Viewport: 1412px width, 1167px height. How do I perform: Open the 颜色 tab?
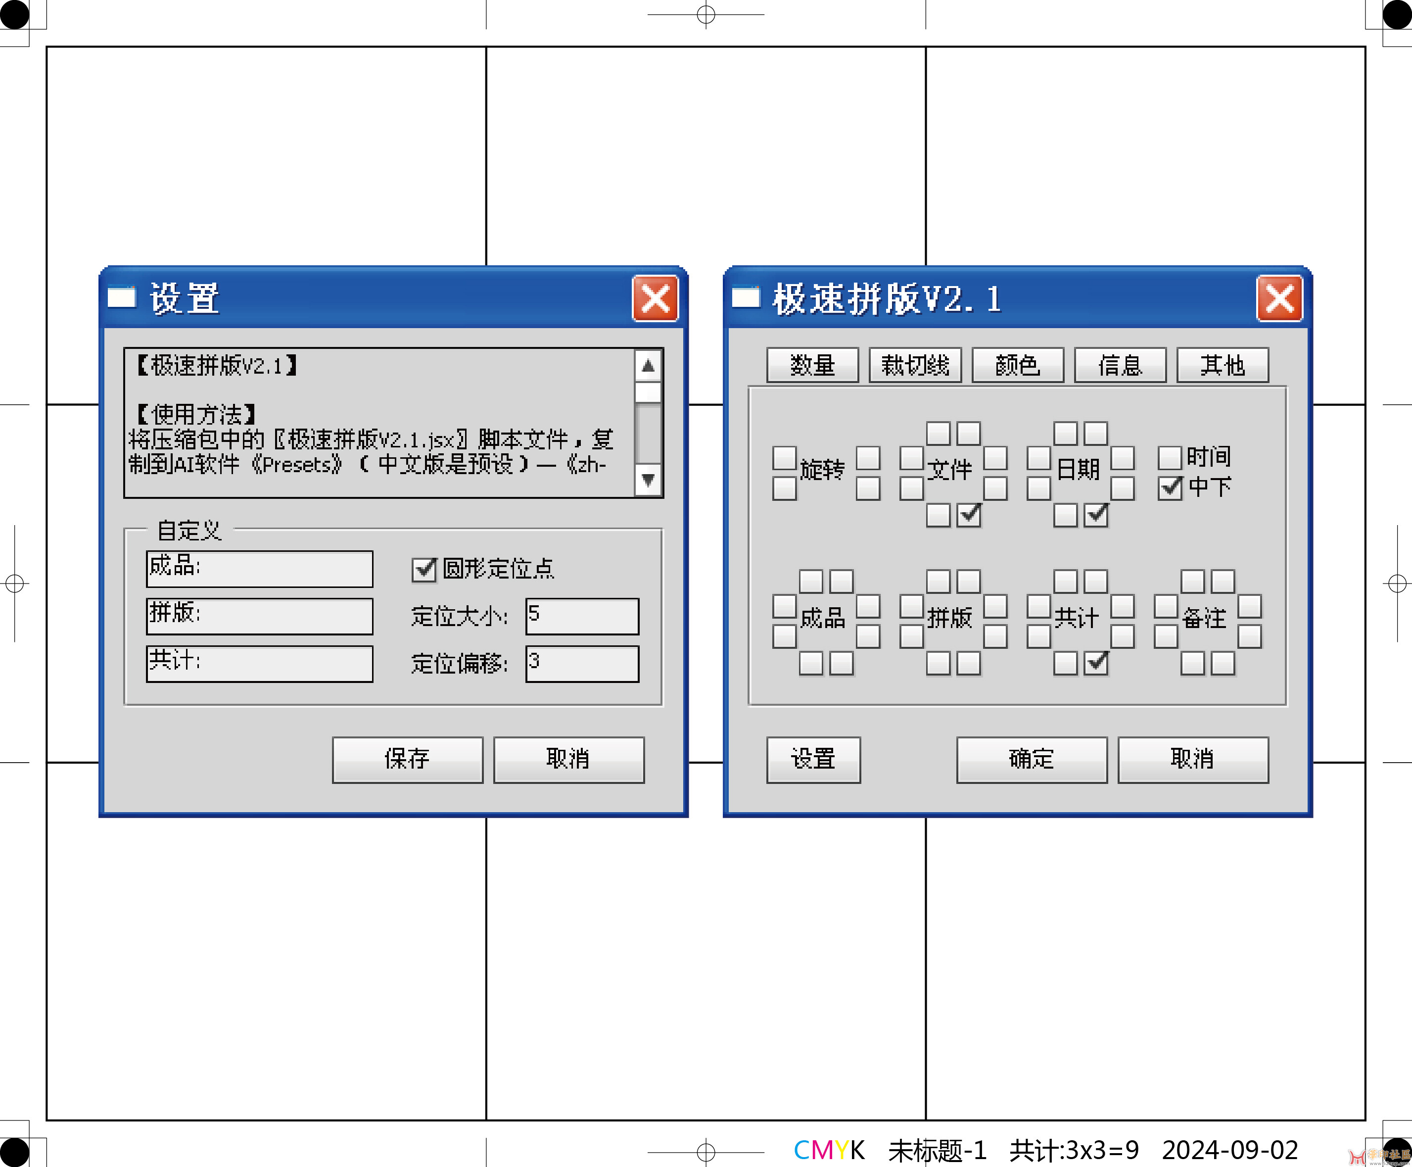point(1018,365)
